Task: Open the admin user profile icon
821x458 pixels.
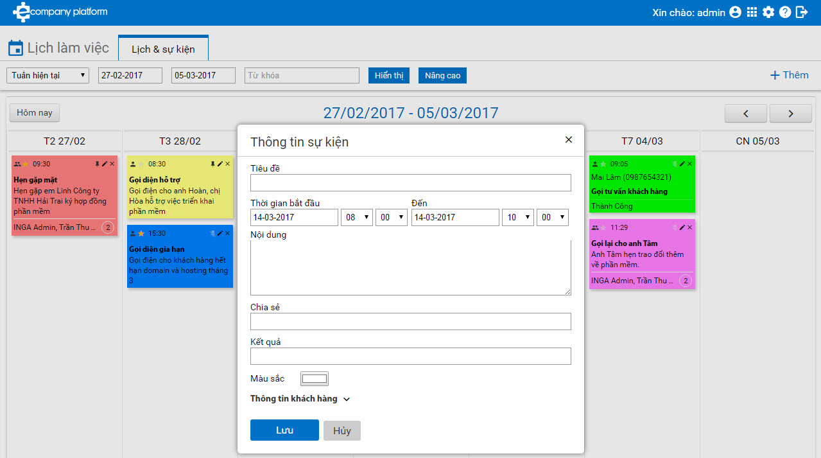Action: (736, 12)
